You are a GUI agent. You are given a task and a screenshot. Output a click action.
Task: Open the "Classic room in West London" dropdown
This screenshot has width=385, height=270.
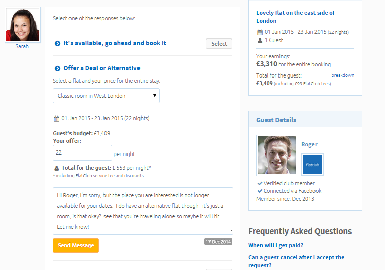click(x=106, y=96)
